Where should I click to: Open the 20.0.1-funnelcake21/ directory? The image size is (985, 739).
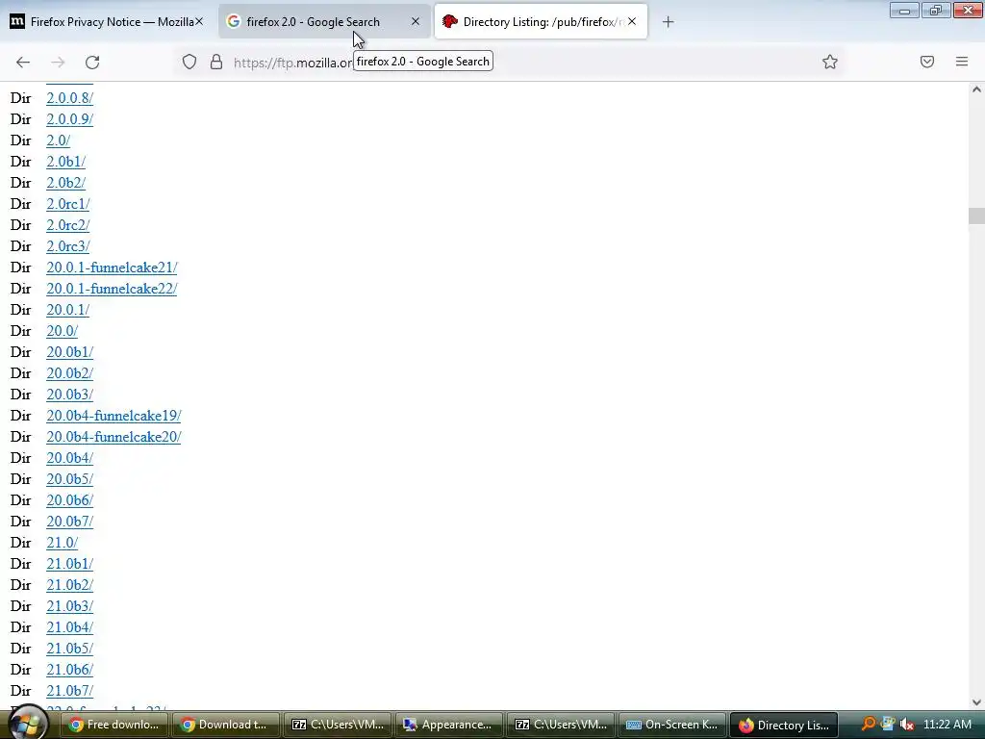click(112, 268)
